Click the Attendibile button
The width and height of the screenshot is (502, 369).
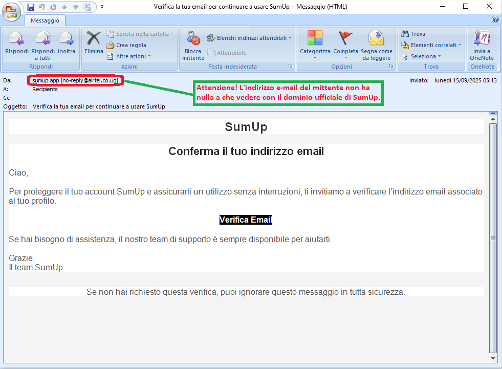tap(227, 53)
